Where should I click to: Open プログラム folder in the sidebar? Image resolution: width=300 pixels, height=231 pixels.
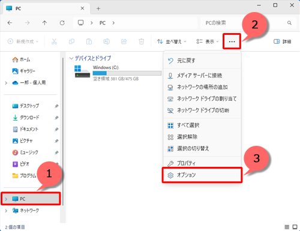click(x=24, y=176)
